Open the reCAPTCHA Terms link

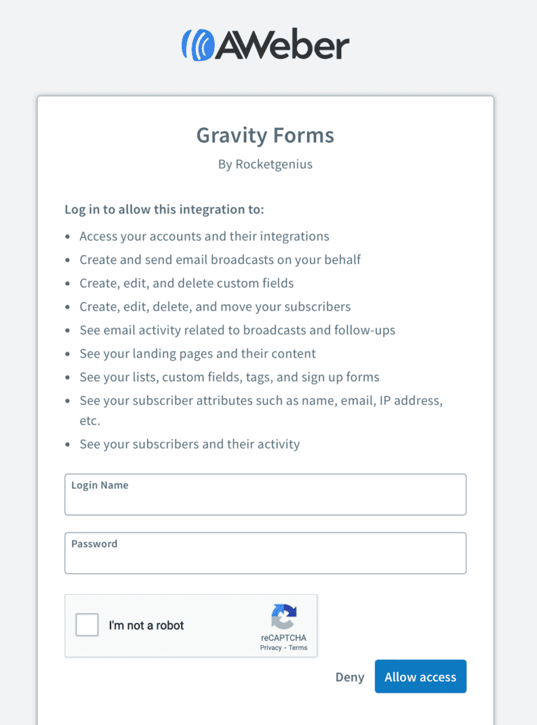pos(297,647)
